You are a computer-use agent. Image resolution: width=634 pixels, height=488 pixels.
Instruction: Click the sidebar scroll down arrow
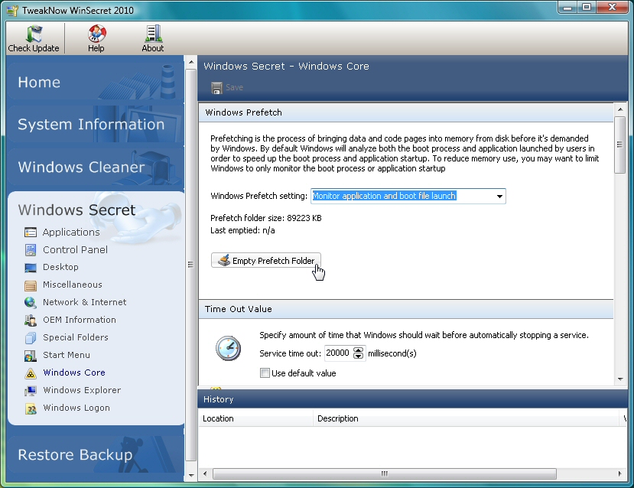click(191, 476)
